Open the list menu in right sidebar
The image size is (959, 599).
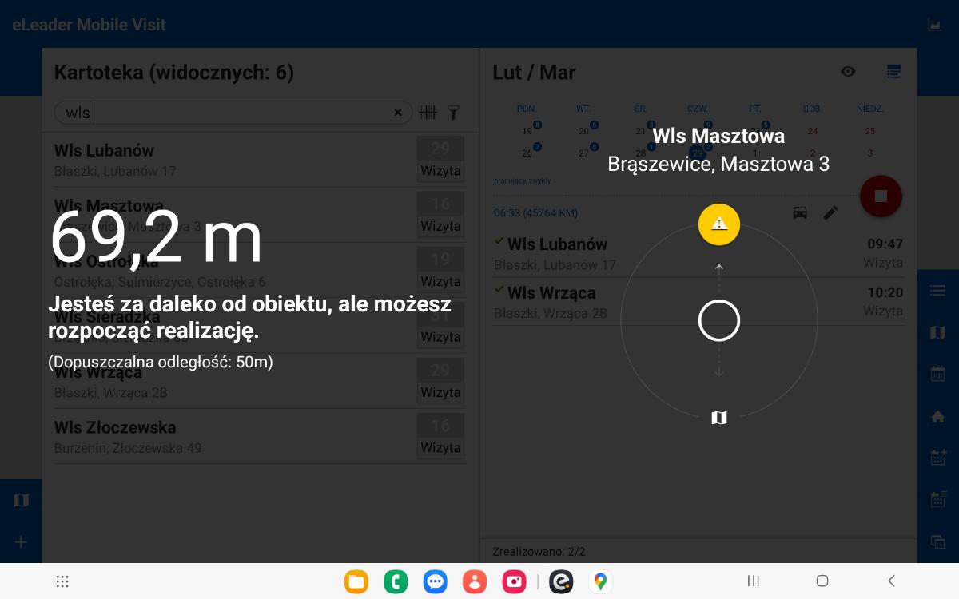(x=938, y=291)
